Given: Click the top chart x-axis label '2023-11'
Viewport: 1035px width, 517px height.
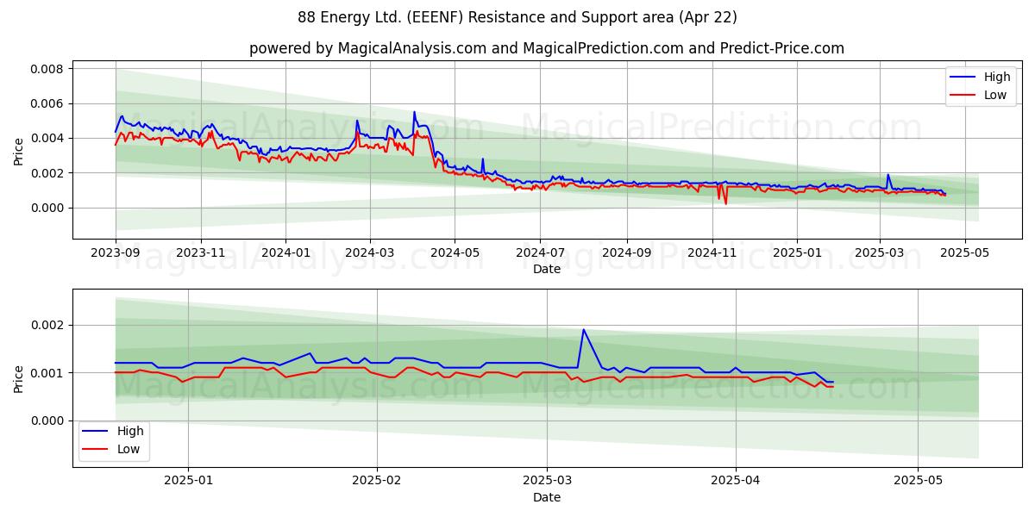Looking at the screenshot, I should 201,253.
